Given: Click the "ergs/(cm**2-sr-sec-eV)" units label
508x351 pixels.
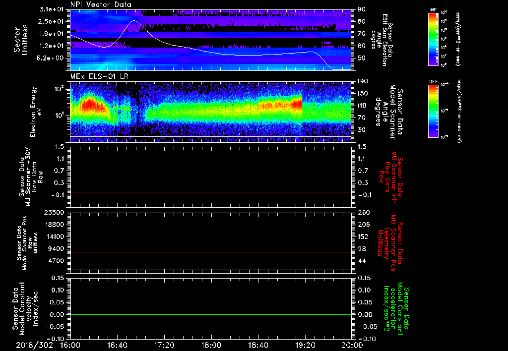Looking at the screenshot, I should coord(458,111).
